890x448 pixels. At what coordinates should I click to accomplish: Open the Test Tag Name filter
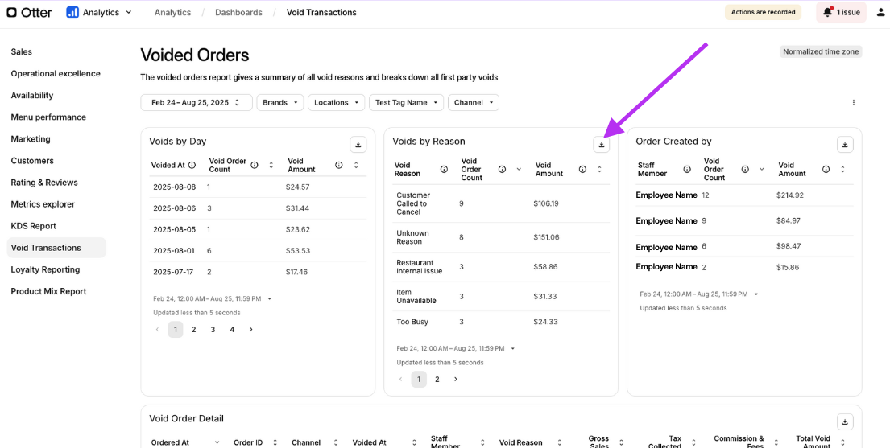pos(407,103)
